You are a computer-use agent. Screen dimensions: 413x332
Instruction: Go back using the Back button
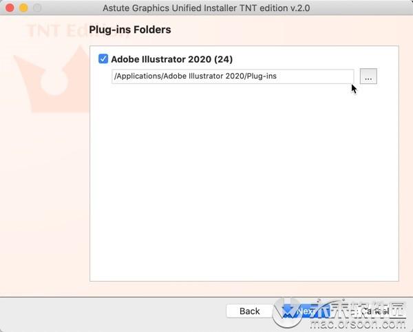point(249,311)
